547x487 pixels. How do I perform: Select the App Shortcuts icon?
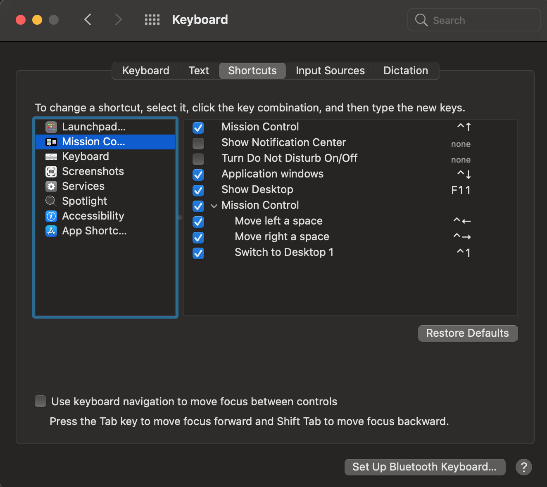click(51, 231)
